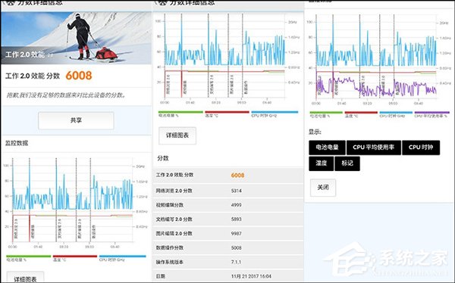Select the 视频编辑分数 row showing 4999
This screenshot has height=283, width=455.
click(227, 205)
